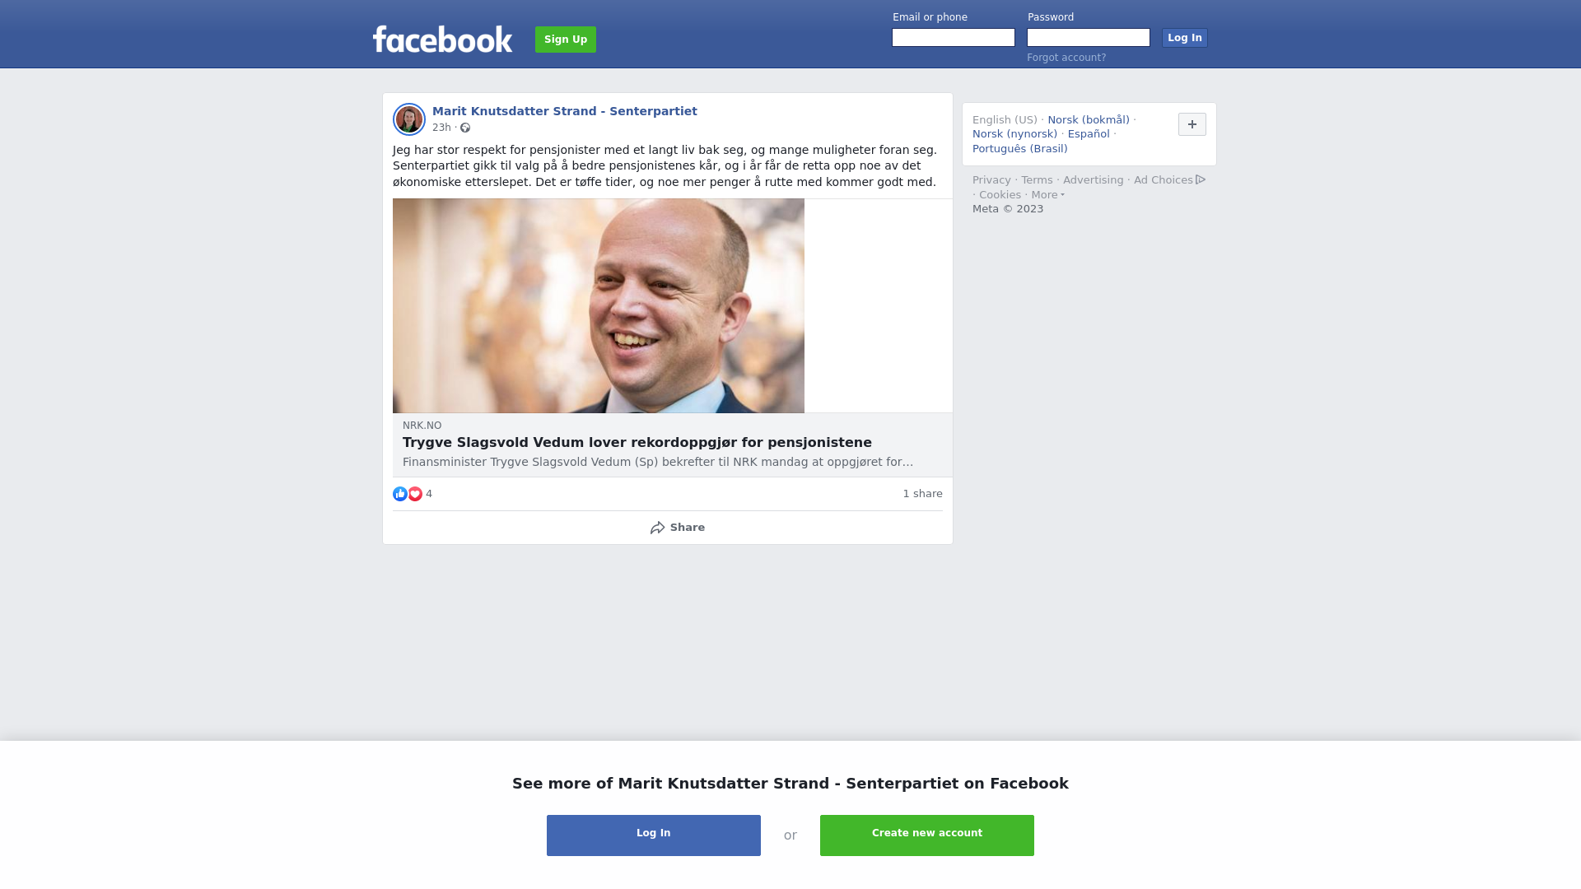Click the blue Like reaction icon
The width and height of the screenshot is (1581, 889).
pyautogui.click(x=400, y=494)
